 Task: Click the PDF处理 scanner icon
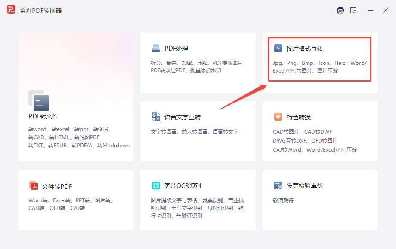(x=155, y=48)
